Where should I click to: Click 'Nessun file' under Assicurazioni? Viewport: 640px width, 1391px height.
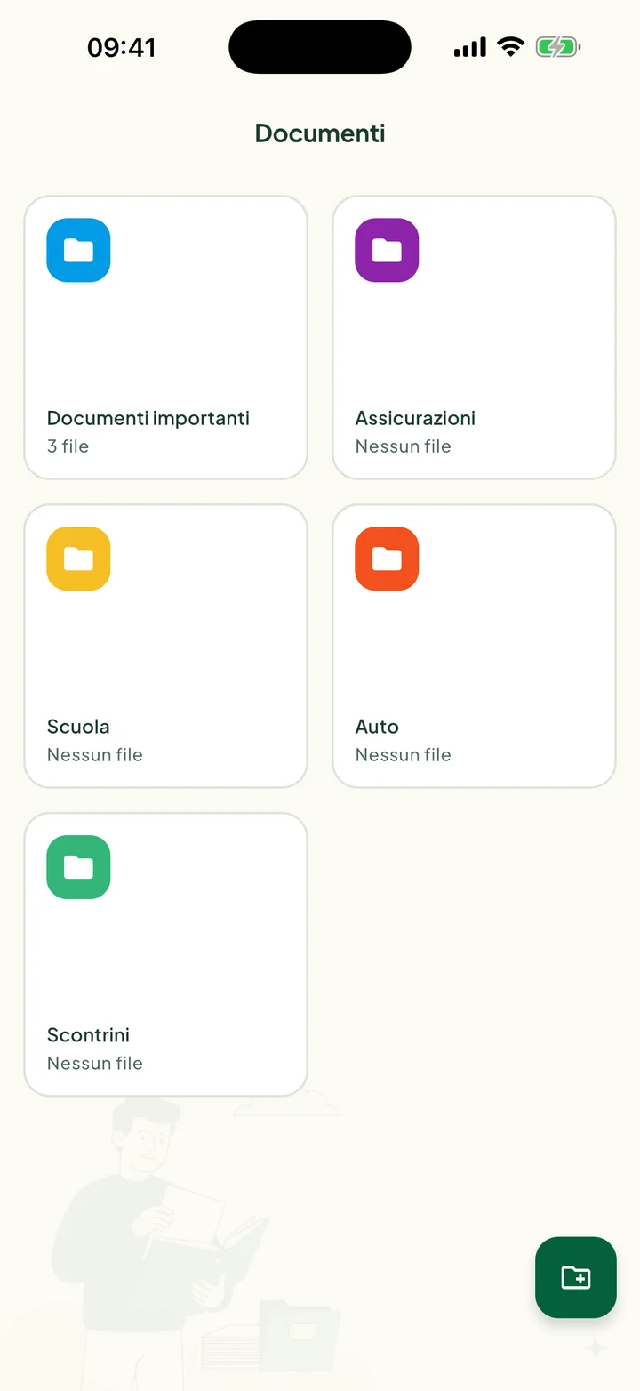404,446
